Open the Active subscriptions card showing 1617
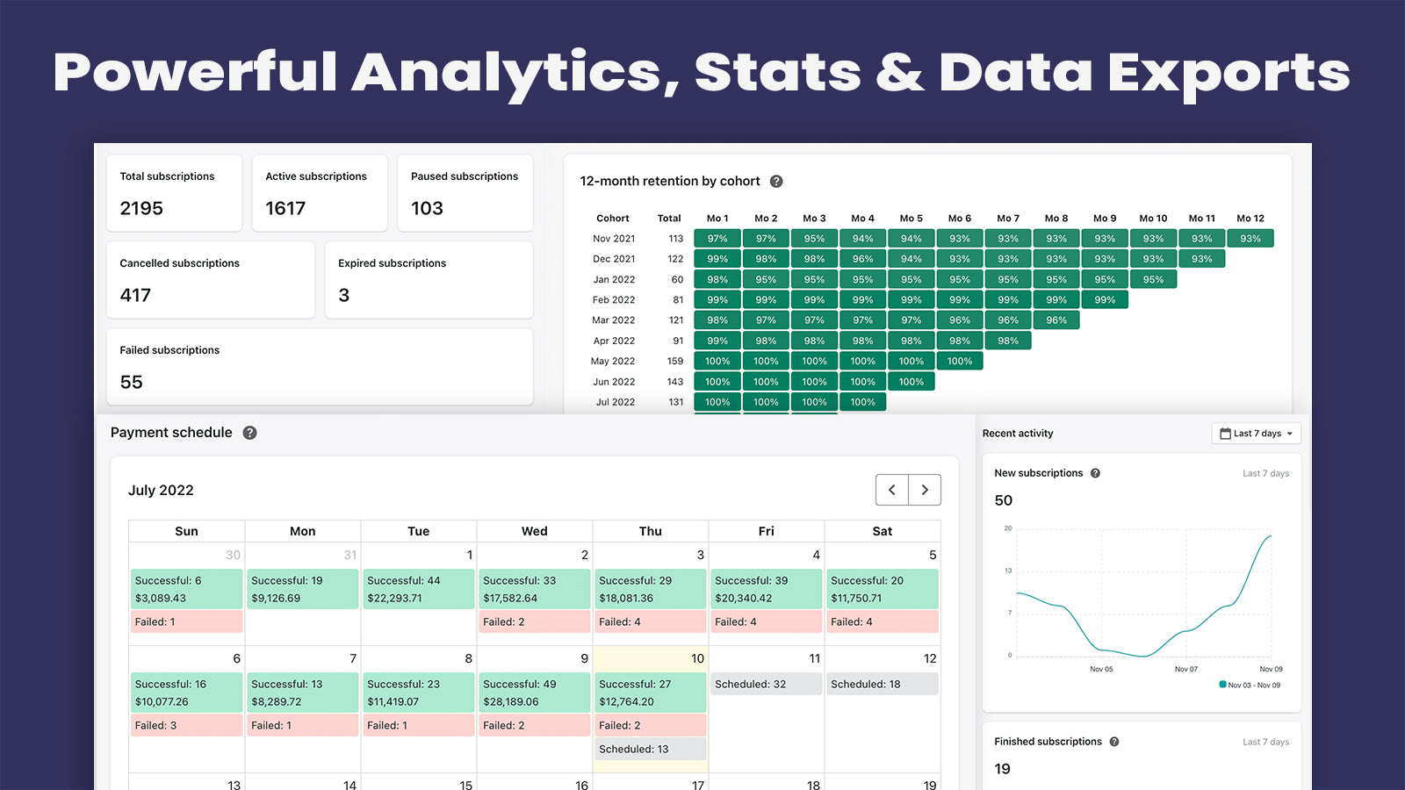This screenshot has height=790, width=1405. [320, 193]
